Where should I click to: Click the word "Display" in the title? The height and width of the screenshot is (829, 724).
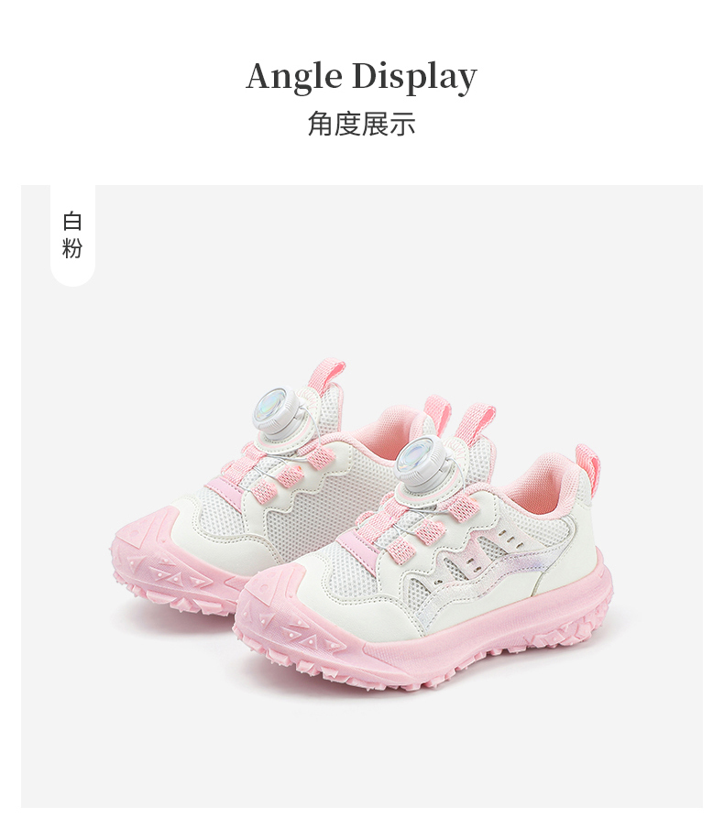point(414,78)
